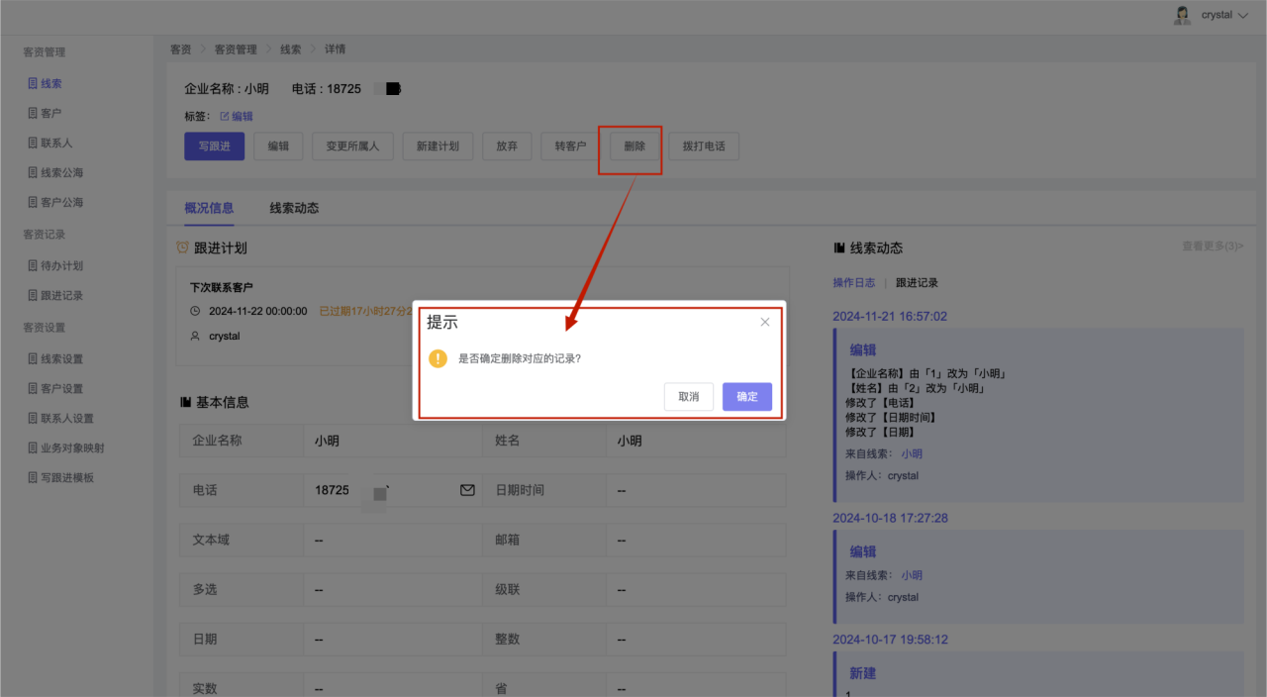Select the 跟进记录 sub-tab

click(x=917, y=283)
